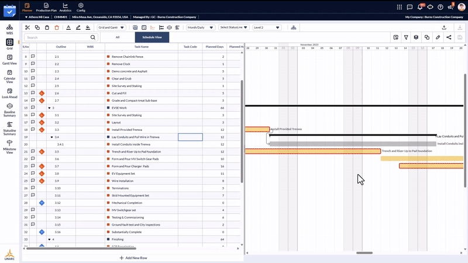
Task: Click the org-chart icon right of Level 2
Action: (x=294, y=27)
